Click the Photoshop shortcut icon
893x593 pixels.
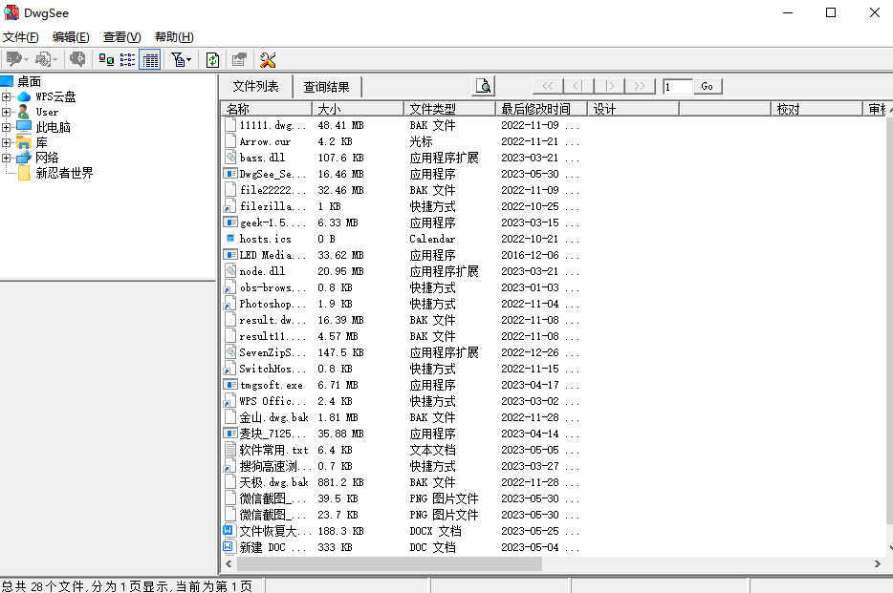coord(230,304)
